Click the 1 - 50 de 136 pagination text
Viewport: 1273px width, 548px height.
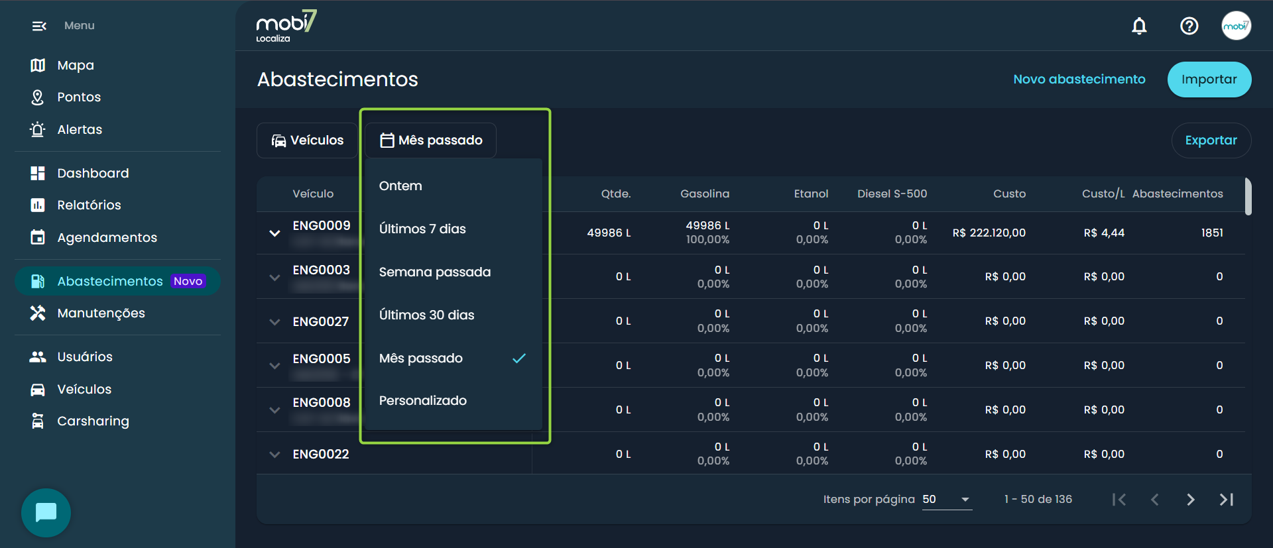pyautogui.click(x=1038, y=499)
